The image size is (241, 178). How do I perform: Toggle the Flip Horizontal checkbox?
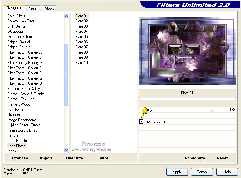coord(141,121)
